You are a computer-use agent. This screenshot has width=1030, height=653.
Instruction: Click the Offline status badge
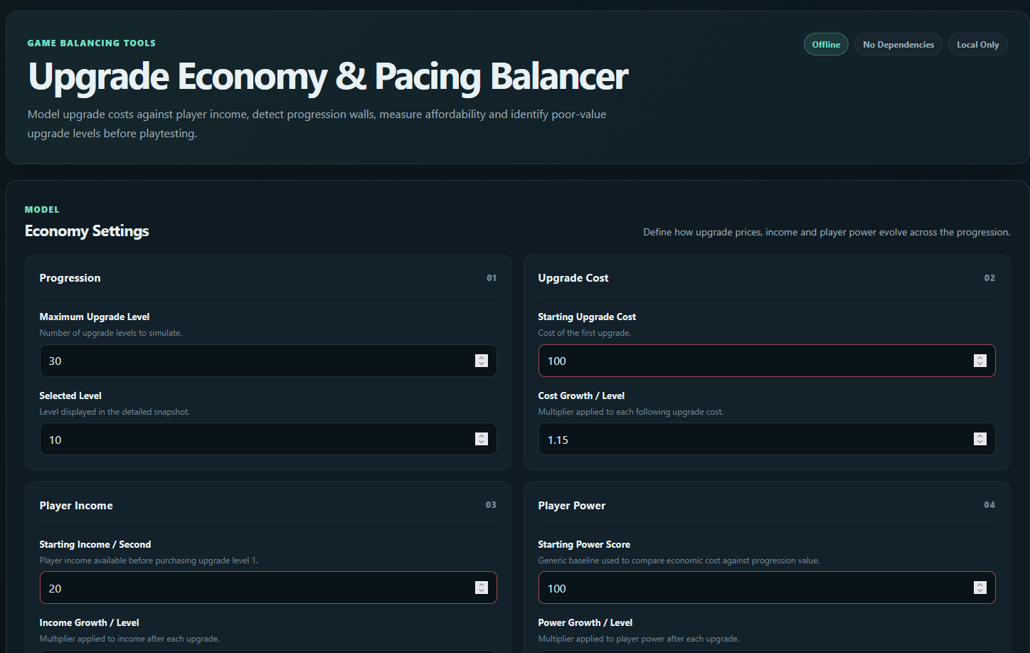[x=826, y=44]
